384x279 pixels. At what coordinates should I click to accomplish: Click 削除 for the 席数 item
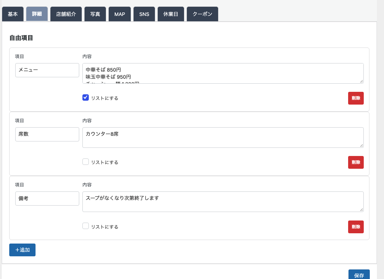[356, 162]
